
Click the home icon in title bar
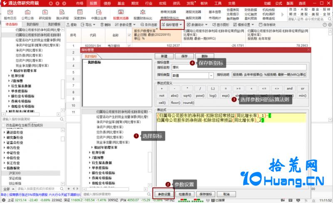pos(50,3)
